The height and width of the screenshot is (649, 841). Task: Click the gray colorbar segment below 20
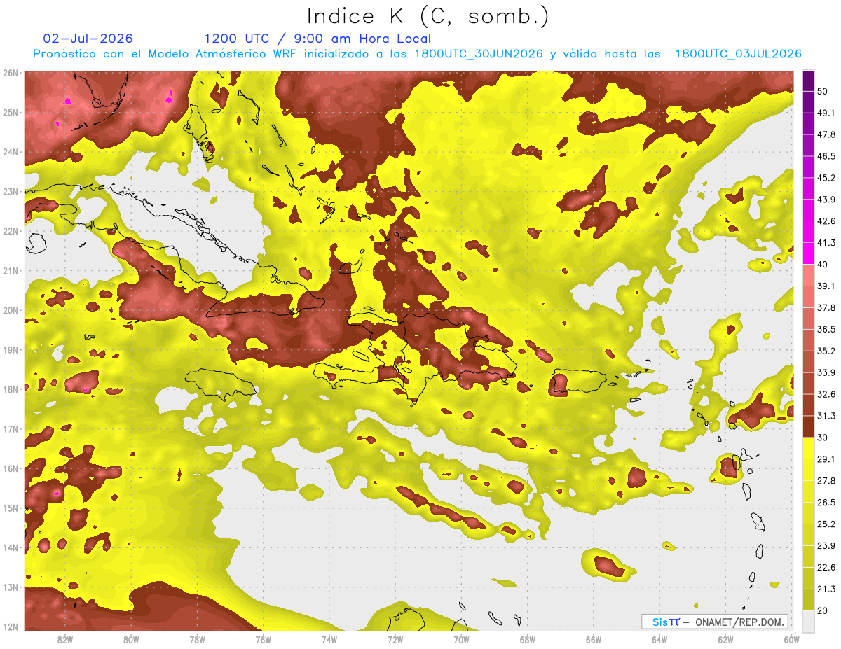coord(809,621)
